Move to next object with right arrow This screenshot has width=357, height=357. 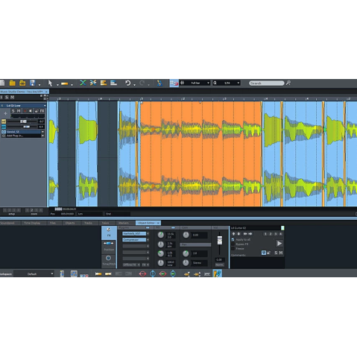[x=250, y=234]
